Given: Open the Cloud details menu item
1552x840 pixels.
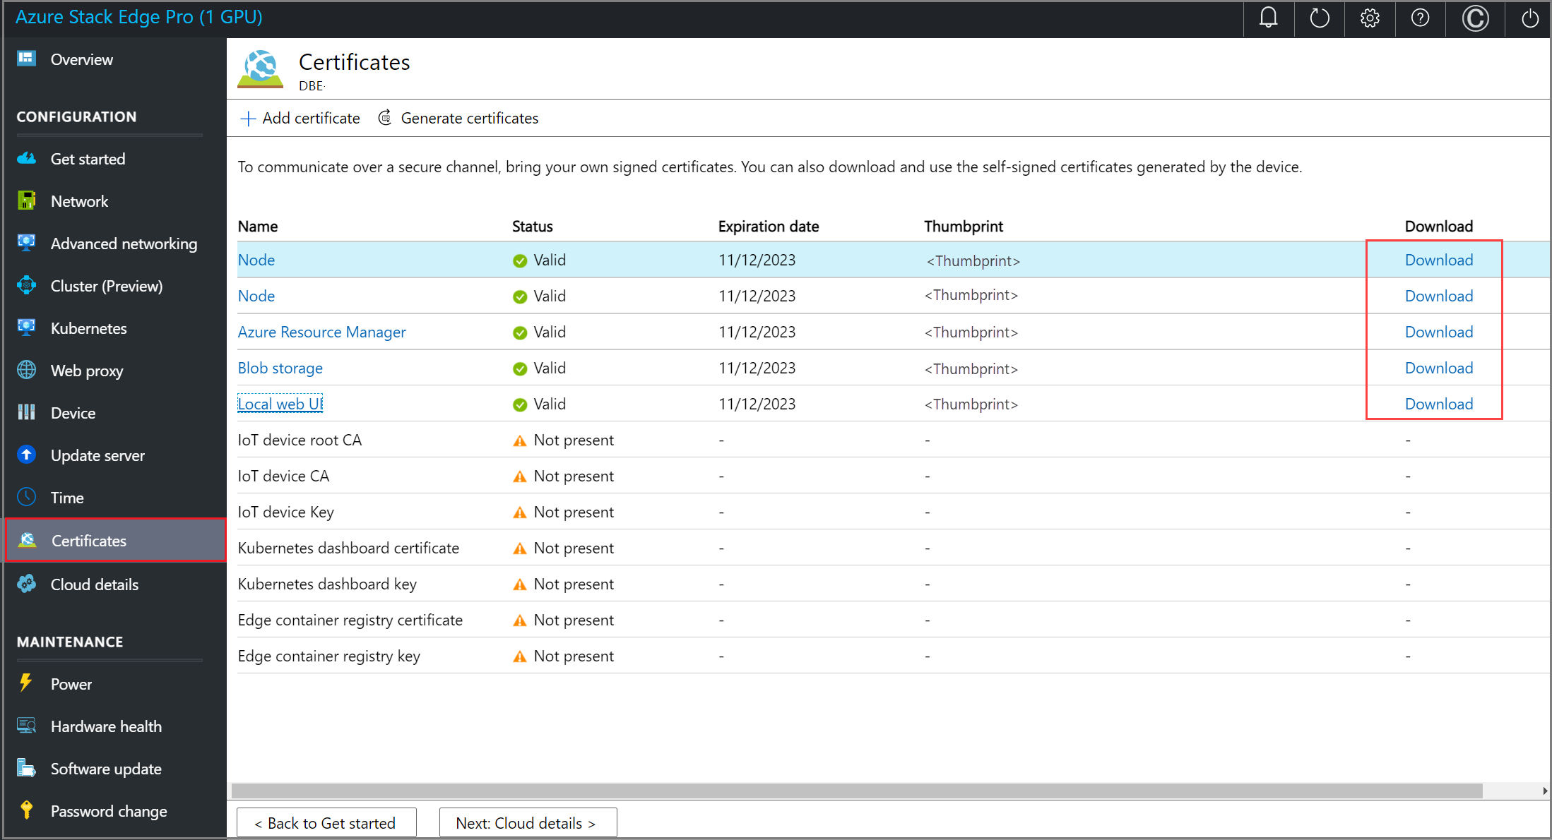Looking at the screenshot, I should (x=95, y=584).
